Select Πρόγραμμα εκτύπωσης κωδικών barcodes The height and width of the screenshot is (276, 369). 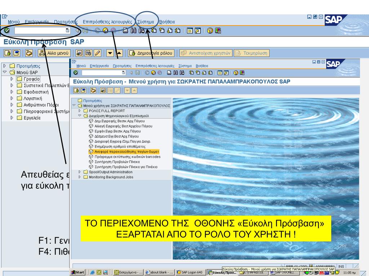127,157
